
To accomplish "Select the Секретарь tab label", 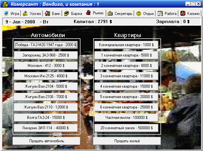I will pos(123,14).
